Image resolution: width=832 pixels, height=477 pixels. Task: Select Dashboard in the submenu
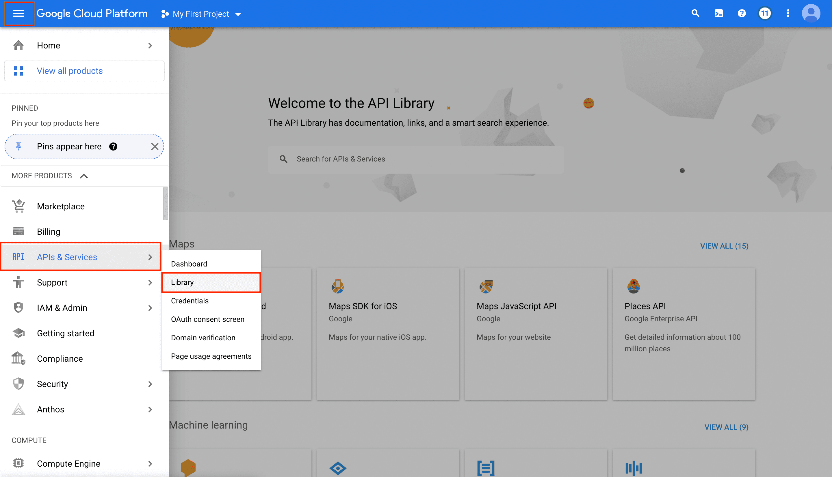coord(211,264)
